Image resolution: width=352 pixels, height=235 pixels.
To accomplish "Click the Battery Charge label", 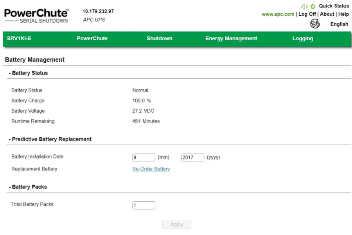I will pos(28,101).
